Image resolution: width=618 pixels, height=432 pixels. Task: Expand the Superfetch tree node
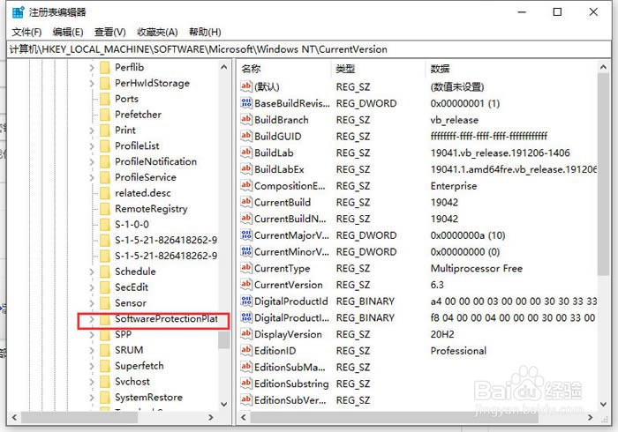[x=92, y=366]
